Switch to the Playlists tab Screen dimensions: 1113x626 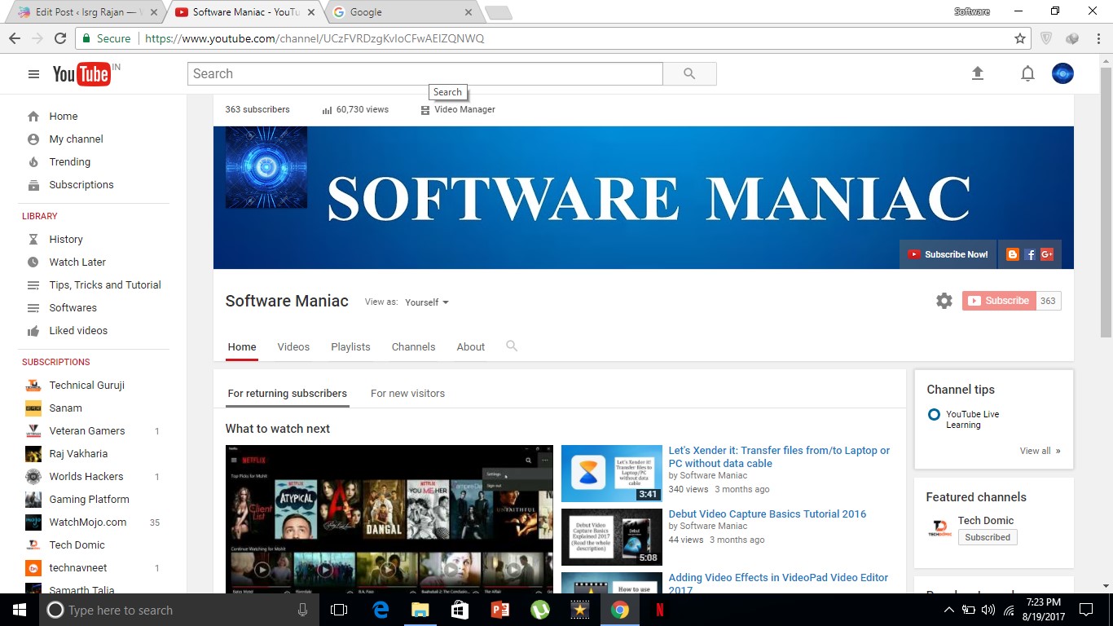click(350, 346)
